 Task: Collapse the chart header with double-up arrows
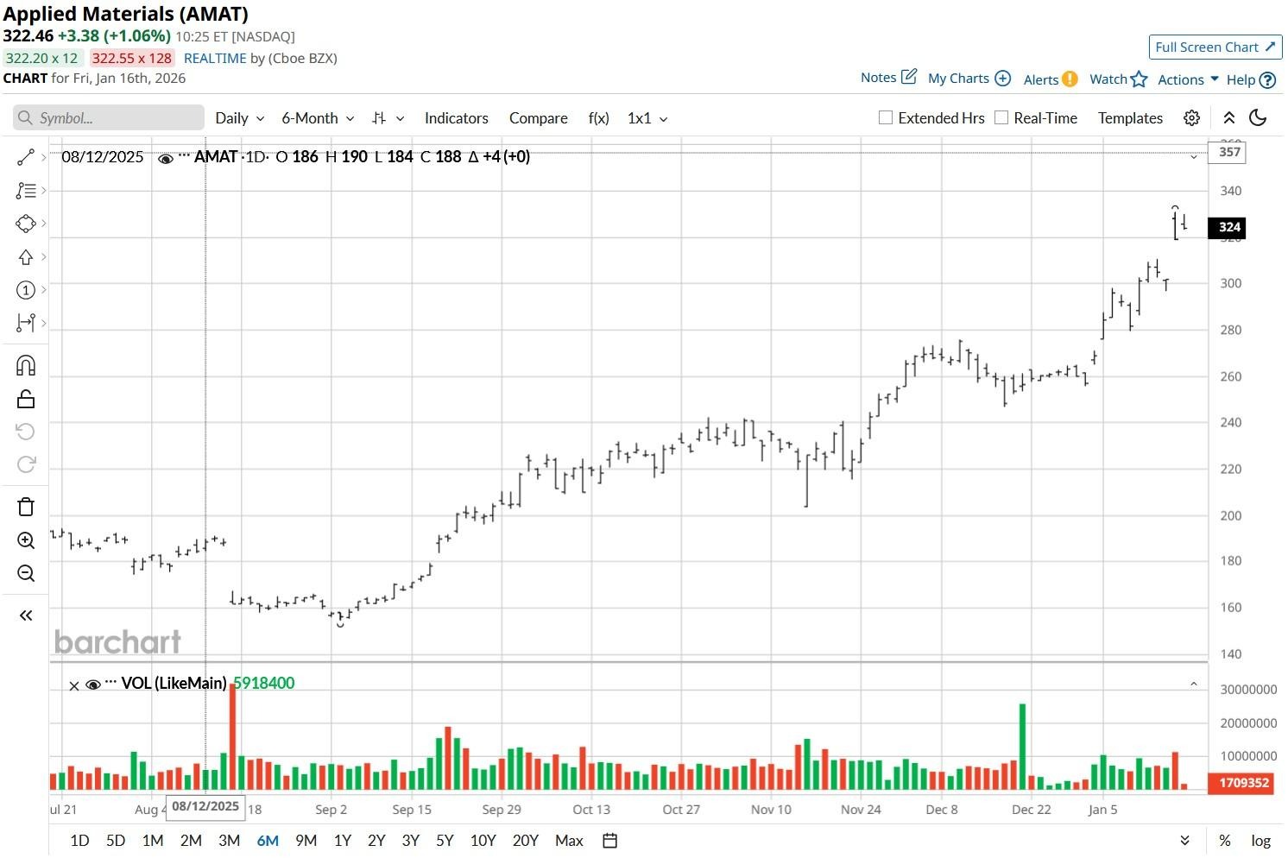click(x=1229, y=118)
